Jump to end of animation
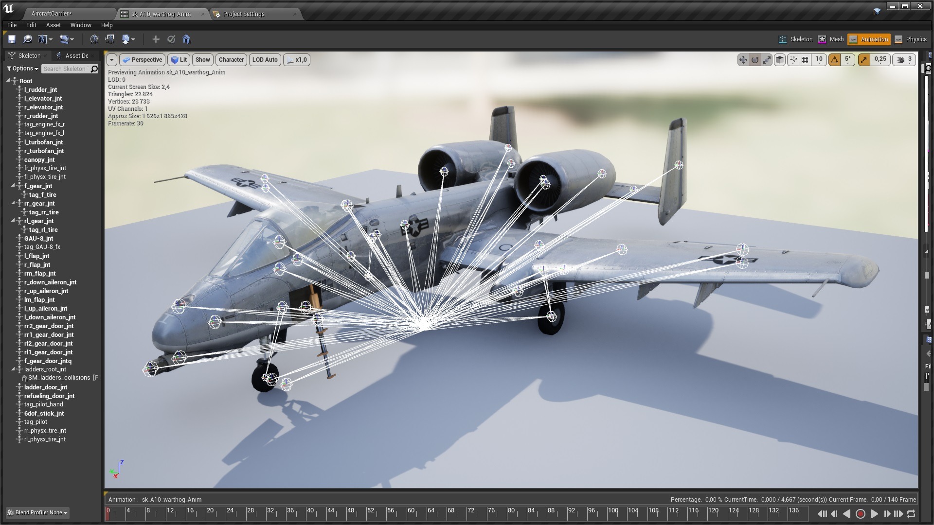Viewport: 934px width, 525px height. 898,514
